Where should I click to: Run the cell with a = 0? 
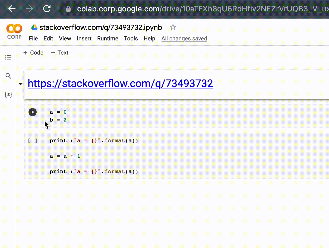(x=33, y=112)
